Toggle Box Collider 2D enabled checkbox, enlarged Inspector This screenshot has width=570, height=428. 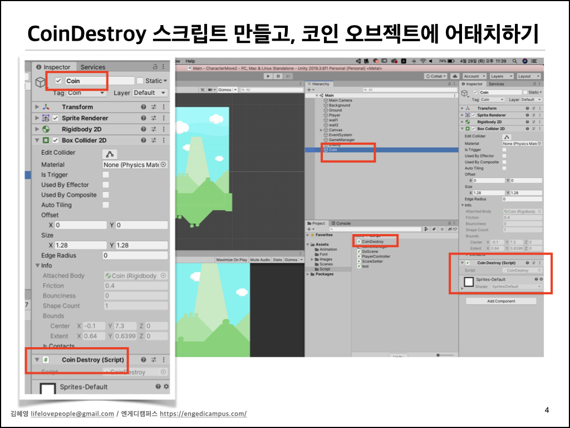click(x=55, y=140)
